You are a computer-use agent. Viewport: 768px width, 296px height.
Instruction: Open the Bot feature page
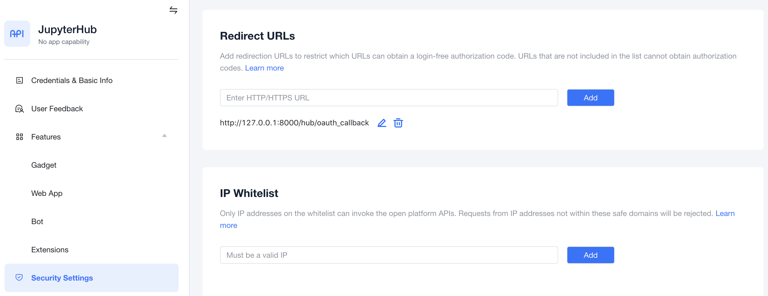tap(37, 221)
